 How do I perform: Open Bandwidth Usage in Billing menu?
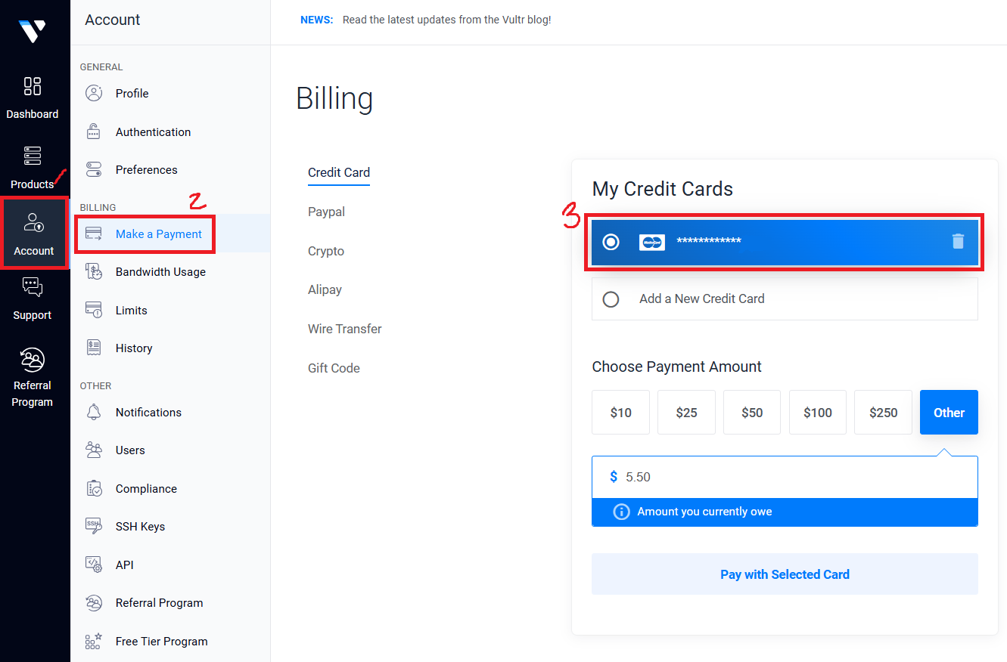(160, 272)
